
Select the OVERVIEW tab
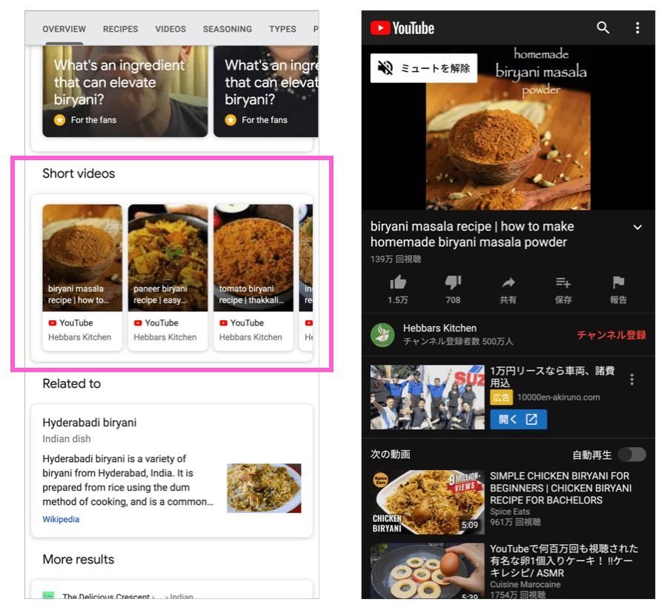click(x=64, y=29)
